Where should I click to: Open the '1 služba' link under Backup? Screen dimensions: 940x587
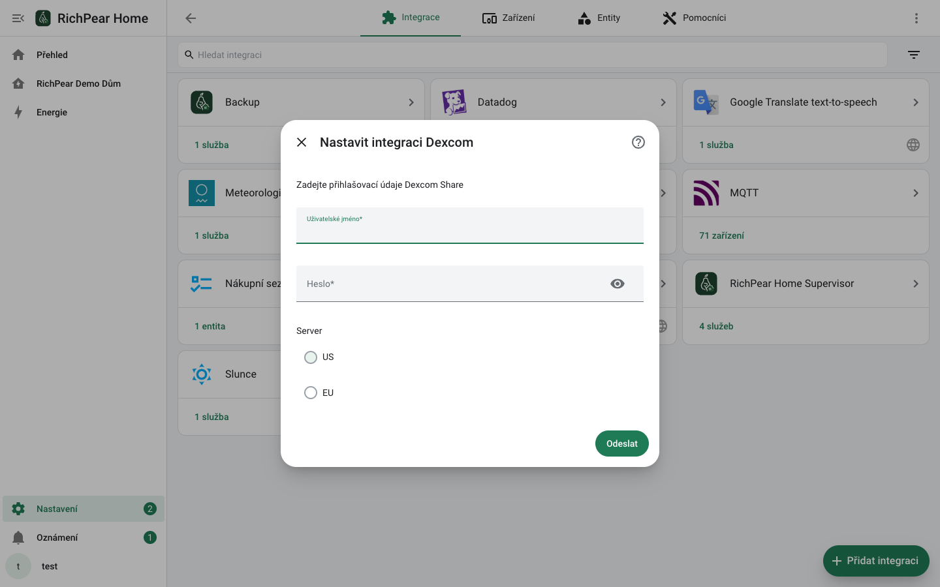(211, 145)
